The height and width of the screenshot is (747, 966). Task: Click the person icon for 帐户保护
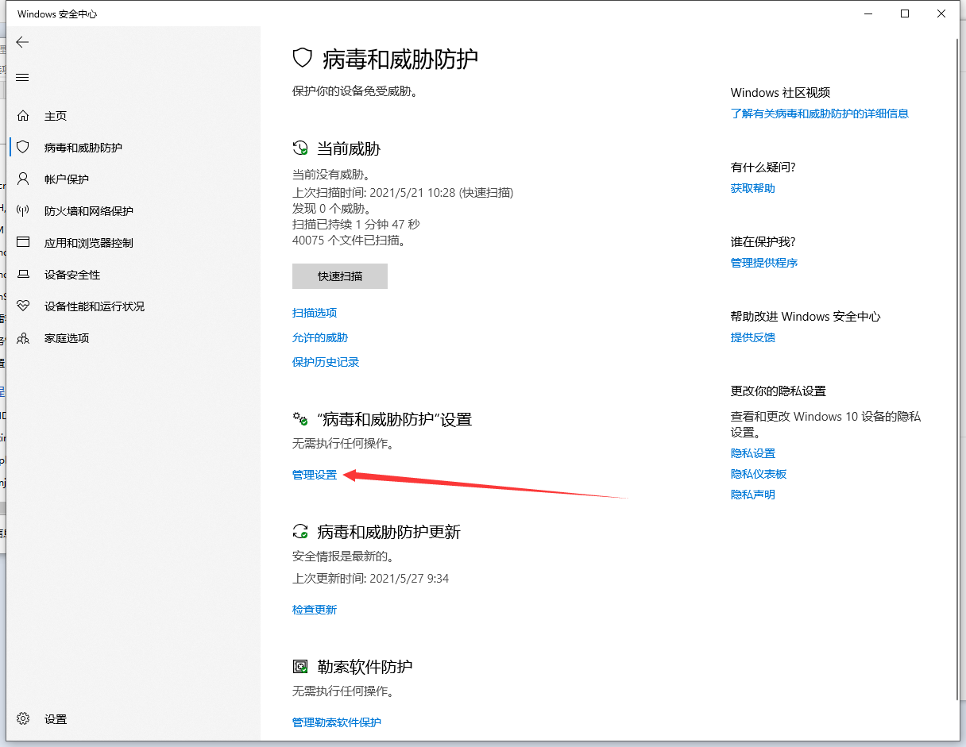point(23,179)
